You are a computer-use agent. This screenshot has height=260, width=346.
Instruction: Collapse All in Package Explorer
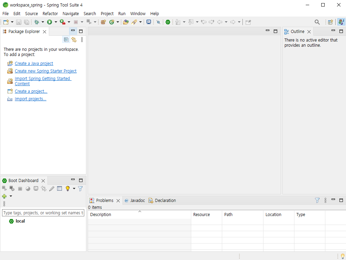(x=66, y=39)
